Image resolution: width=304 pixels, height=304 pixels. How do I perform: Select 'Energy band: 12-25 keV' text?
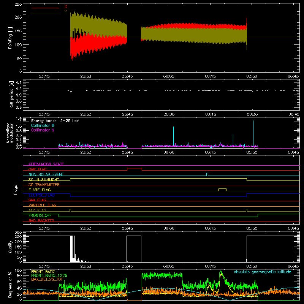55,121
